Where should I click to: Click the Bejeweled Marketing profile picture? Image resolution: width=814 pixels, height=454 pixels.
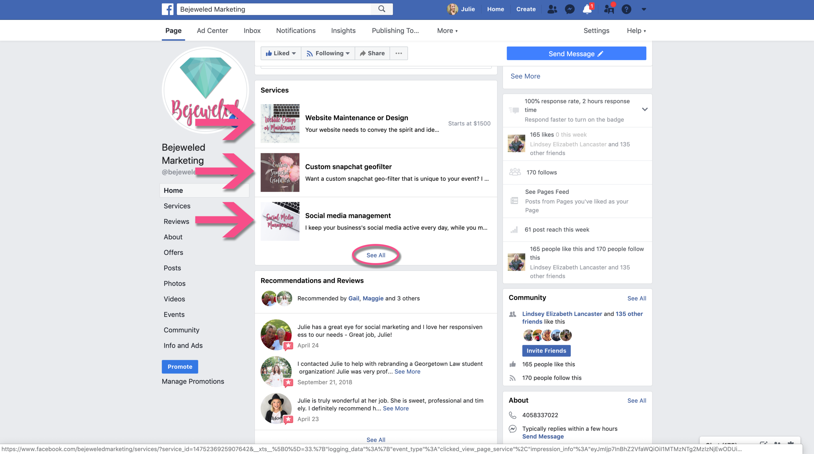click(205, 91)
